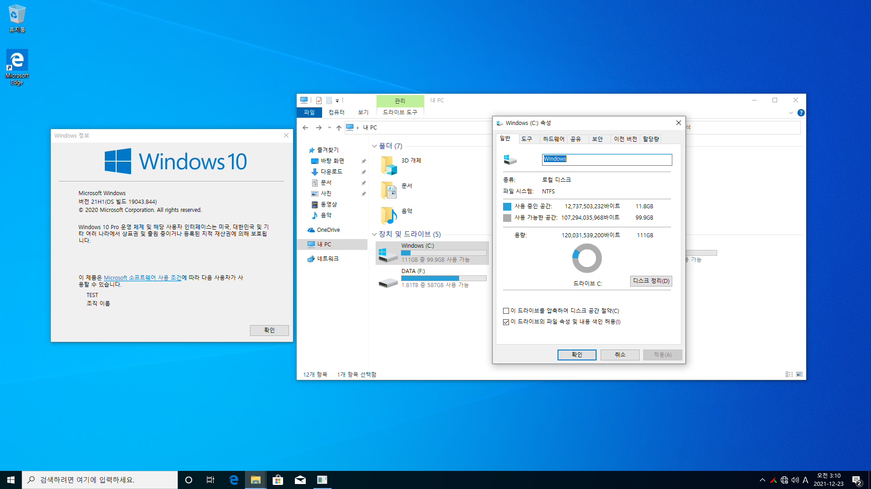Select the 문서 folder icon

[389, 190]
